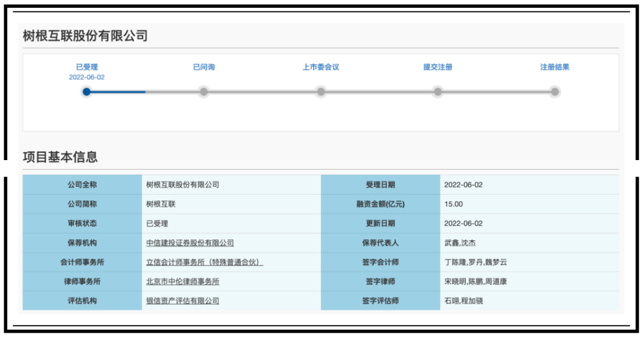This screenshot has height=338, width=644.
Task: Open 银信资产评估有限公司 appraiser link
Action: (182, 301)
